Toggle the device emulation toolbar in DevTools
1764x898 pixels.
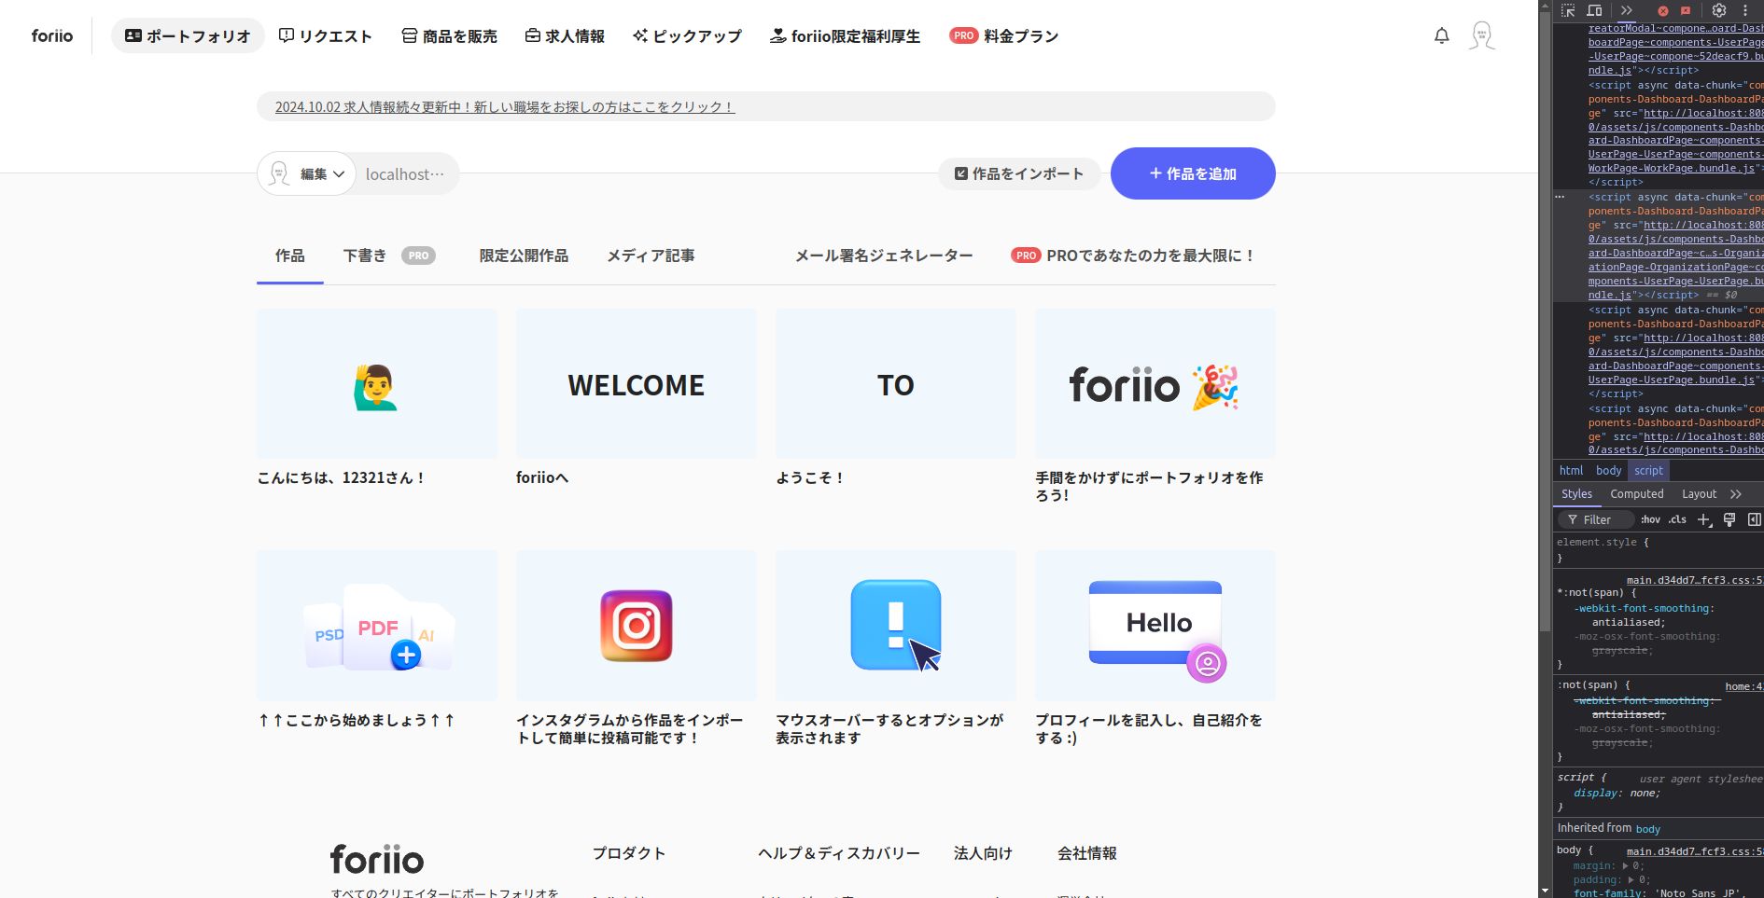(x=1595, y=10)
